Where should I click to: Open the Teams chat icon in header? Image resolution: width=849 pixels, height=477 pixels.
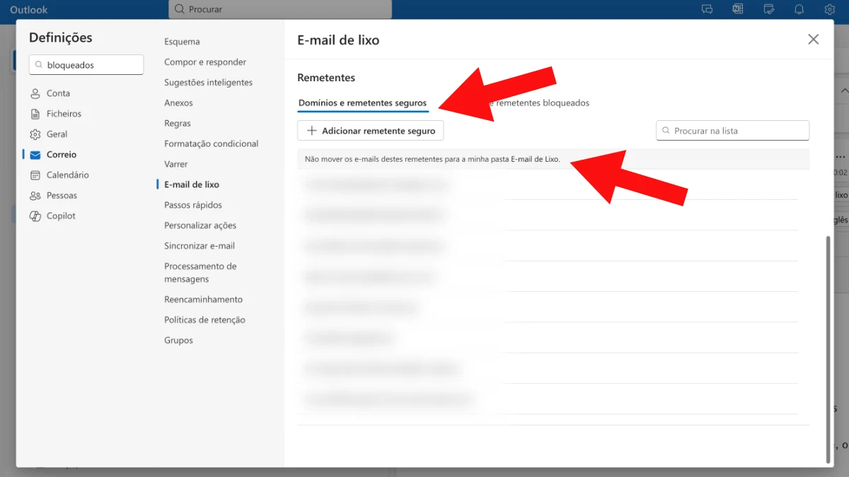click(x=707, y=9)
